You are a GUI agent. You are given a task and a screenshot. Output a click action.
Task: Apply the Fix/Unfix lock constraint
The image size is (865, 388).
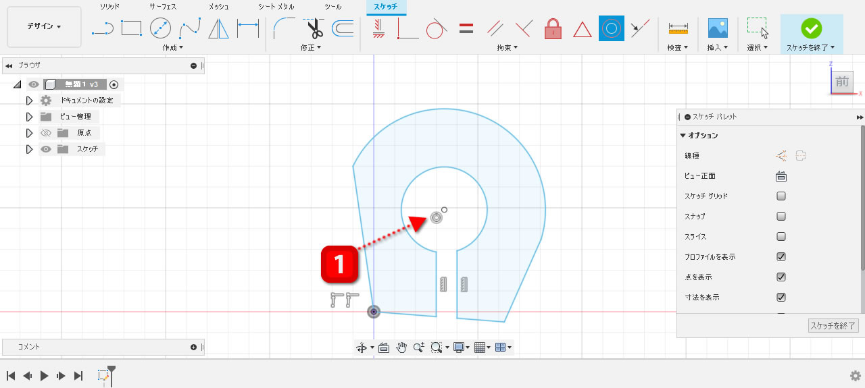point(553,29)
